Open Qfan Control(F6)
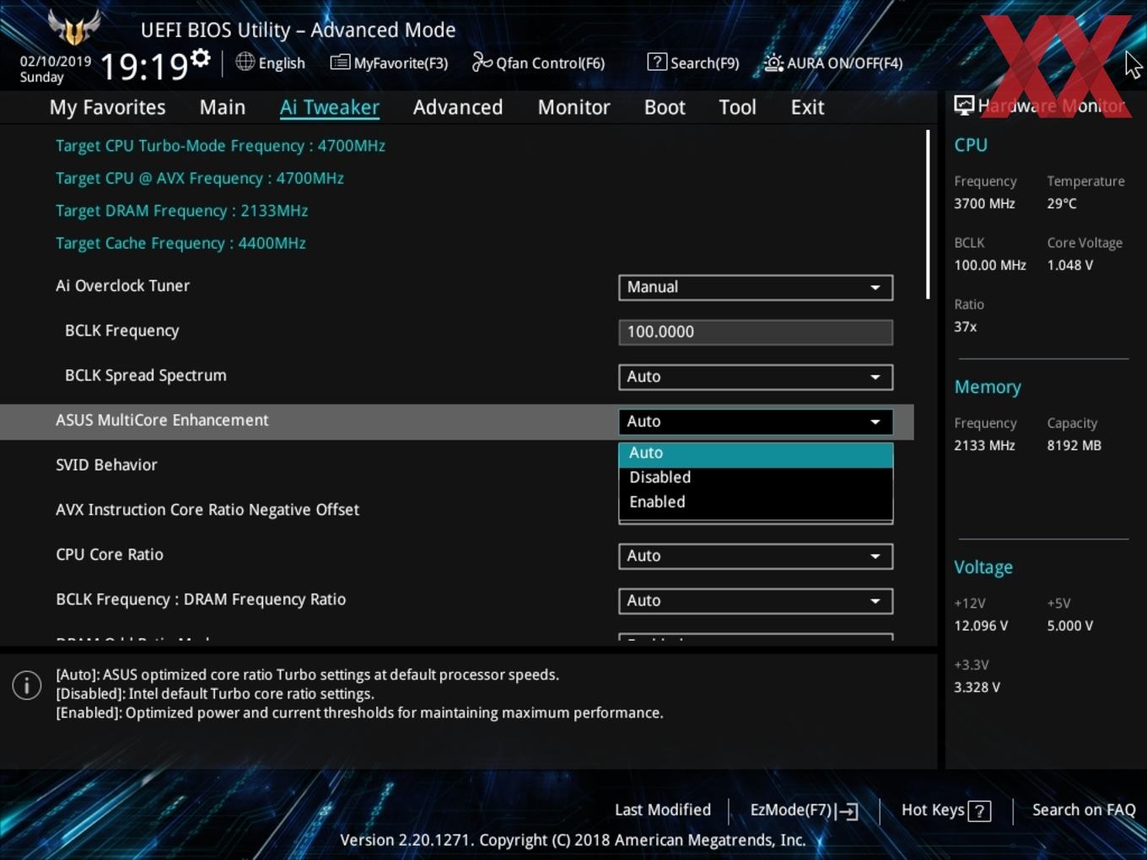The width and height of the screenshot is (1147, 860). [538, 62]
